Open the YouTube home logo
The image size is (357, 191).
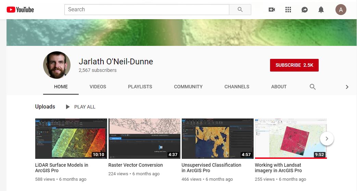coord(20,10)
